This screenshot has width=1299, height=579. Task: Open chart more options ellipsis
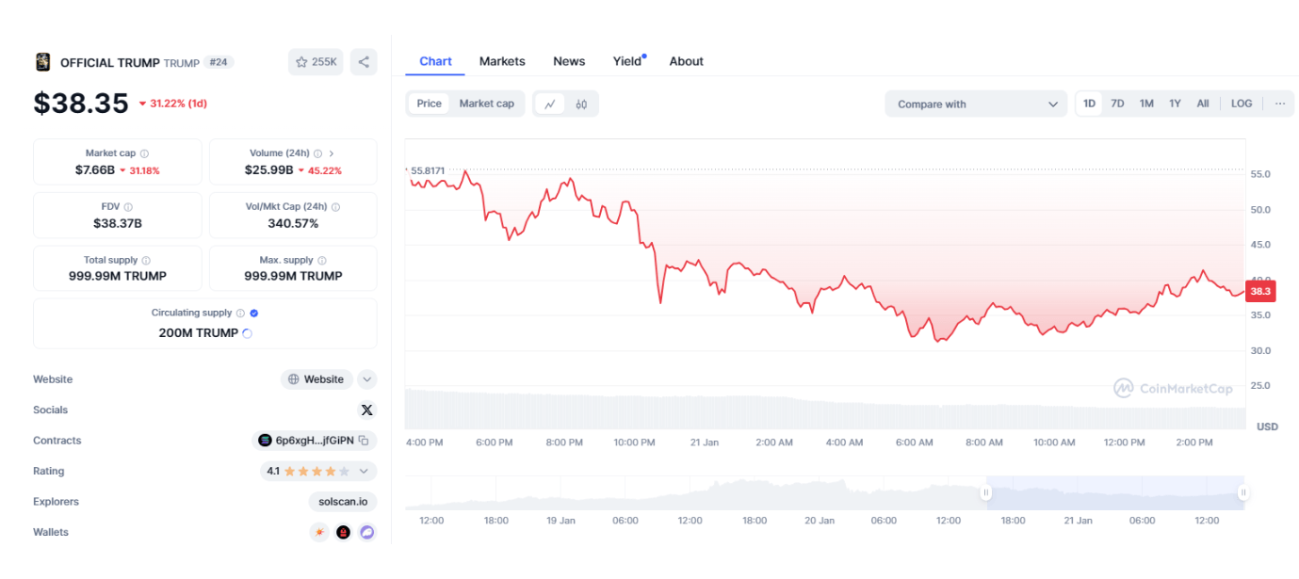click(x=1279, y=104)
